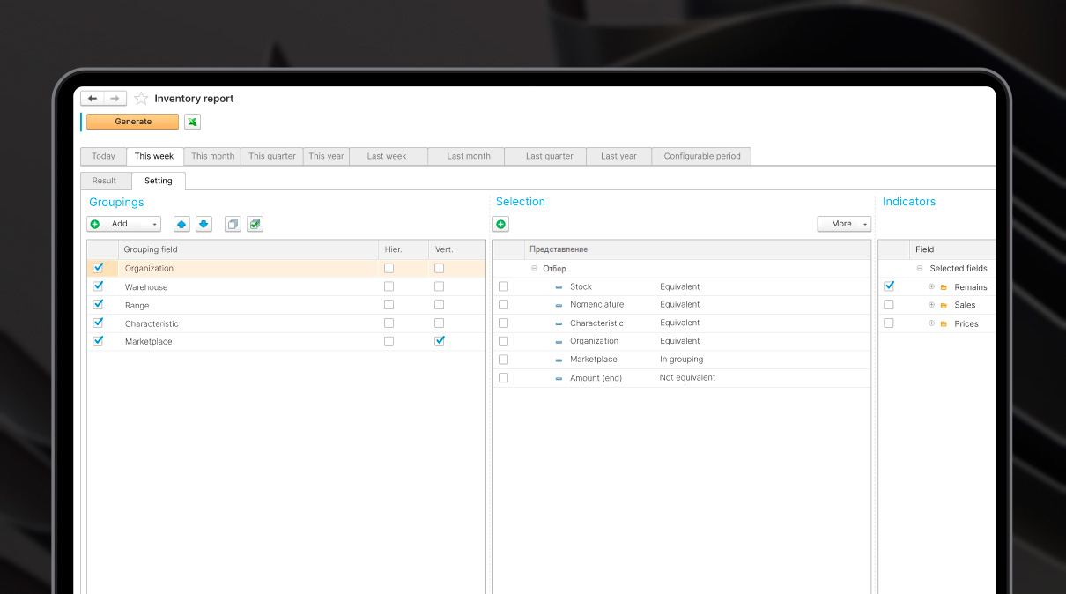This screenshot has height=594, width=1066.
Task: Uncheck the Remains indicator checkbox
Action: 889,286
